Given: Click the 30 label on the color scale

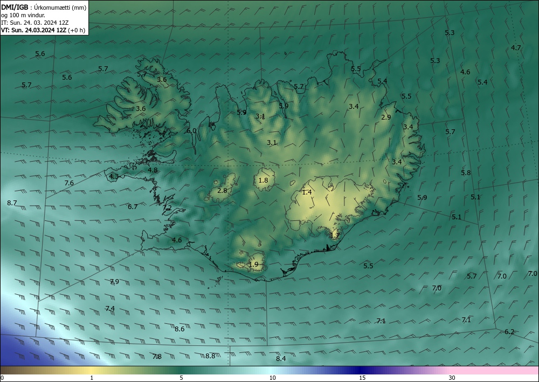Looking at the screenshot, I should point(452,378).
